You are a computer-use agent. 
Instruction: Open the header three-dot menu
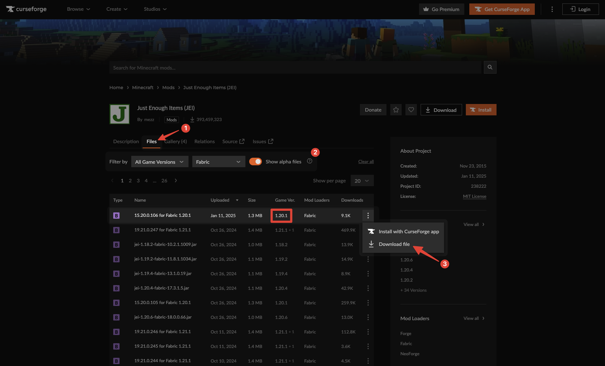552,9
